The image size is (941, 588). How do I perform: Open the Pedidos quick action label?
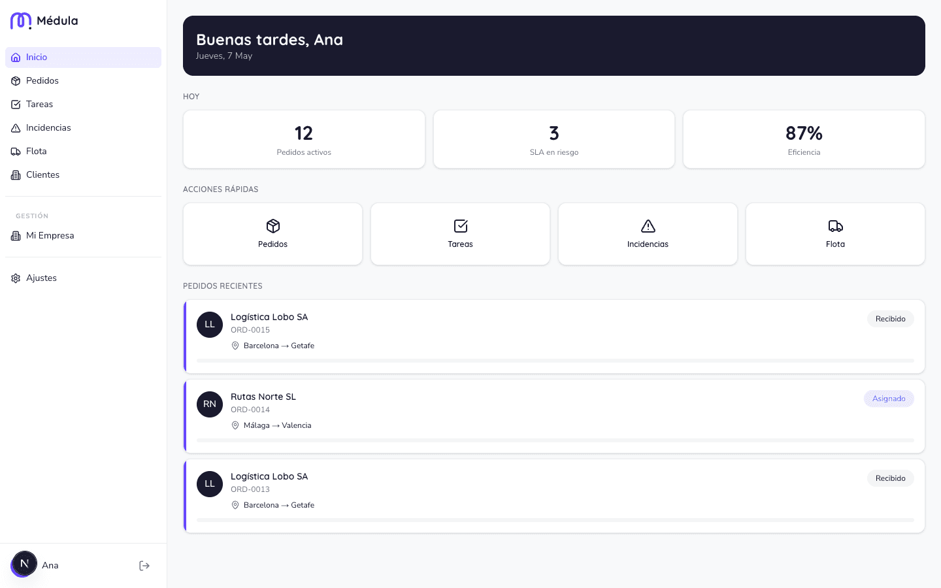[273, 244]
